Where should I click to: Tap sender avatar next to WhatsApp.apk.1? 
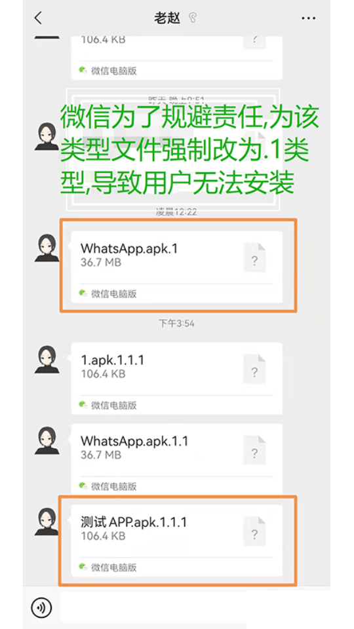click(x=47, y=248)
